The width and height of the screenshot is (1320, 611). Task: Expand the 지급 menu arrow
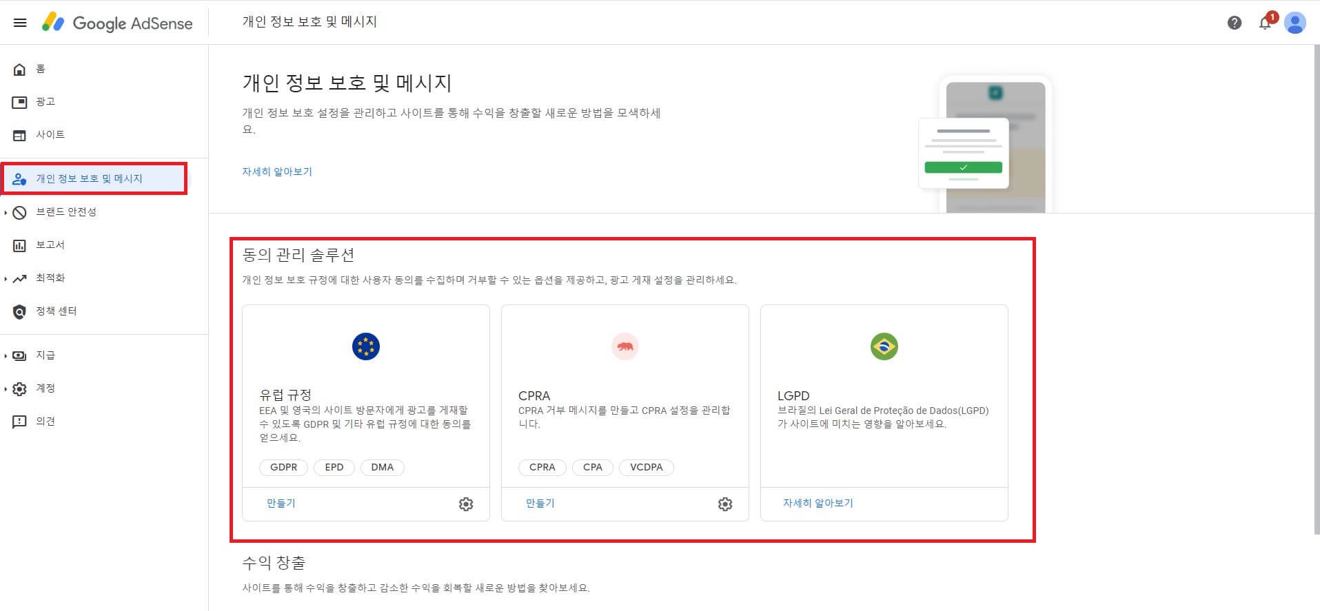coord(6,355)
